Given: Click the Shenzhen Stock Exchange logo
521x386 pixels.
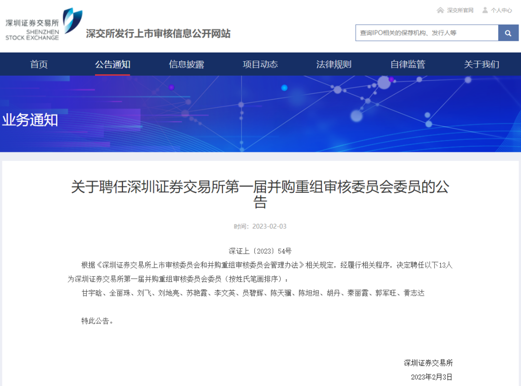Looking at the screenshot, I should 44,25.
